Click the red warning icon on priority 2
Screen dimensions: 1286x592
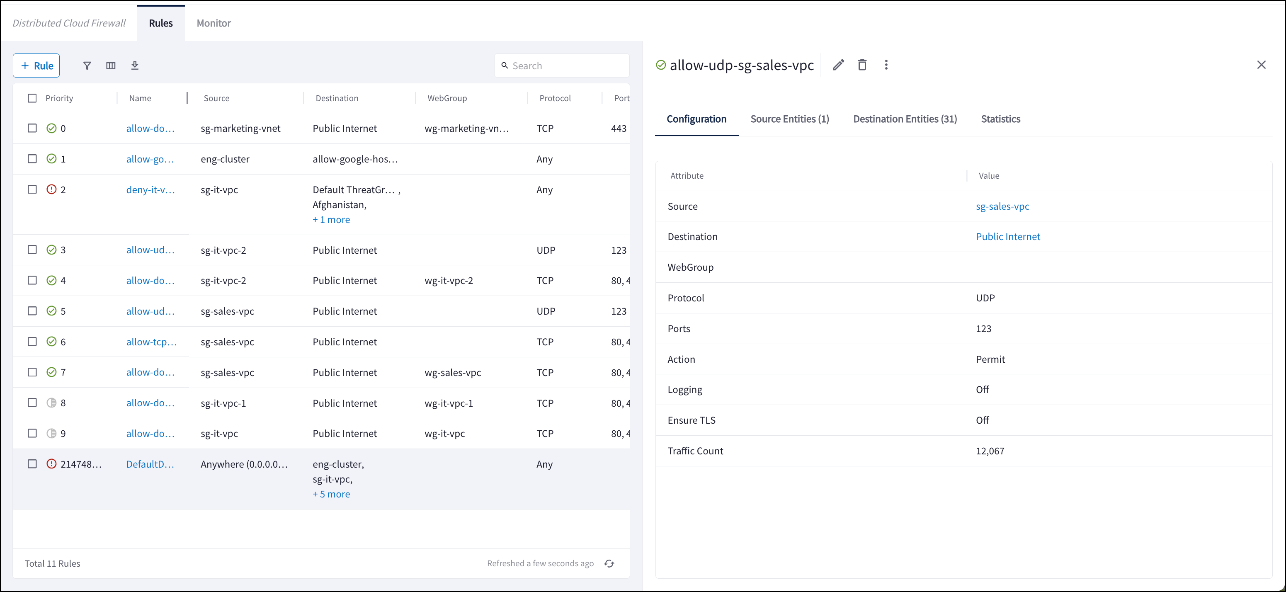[51, 190]
